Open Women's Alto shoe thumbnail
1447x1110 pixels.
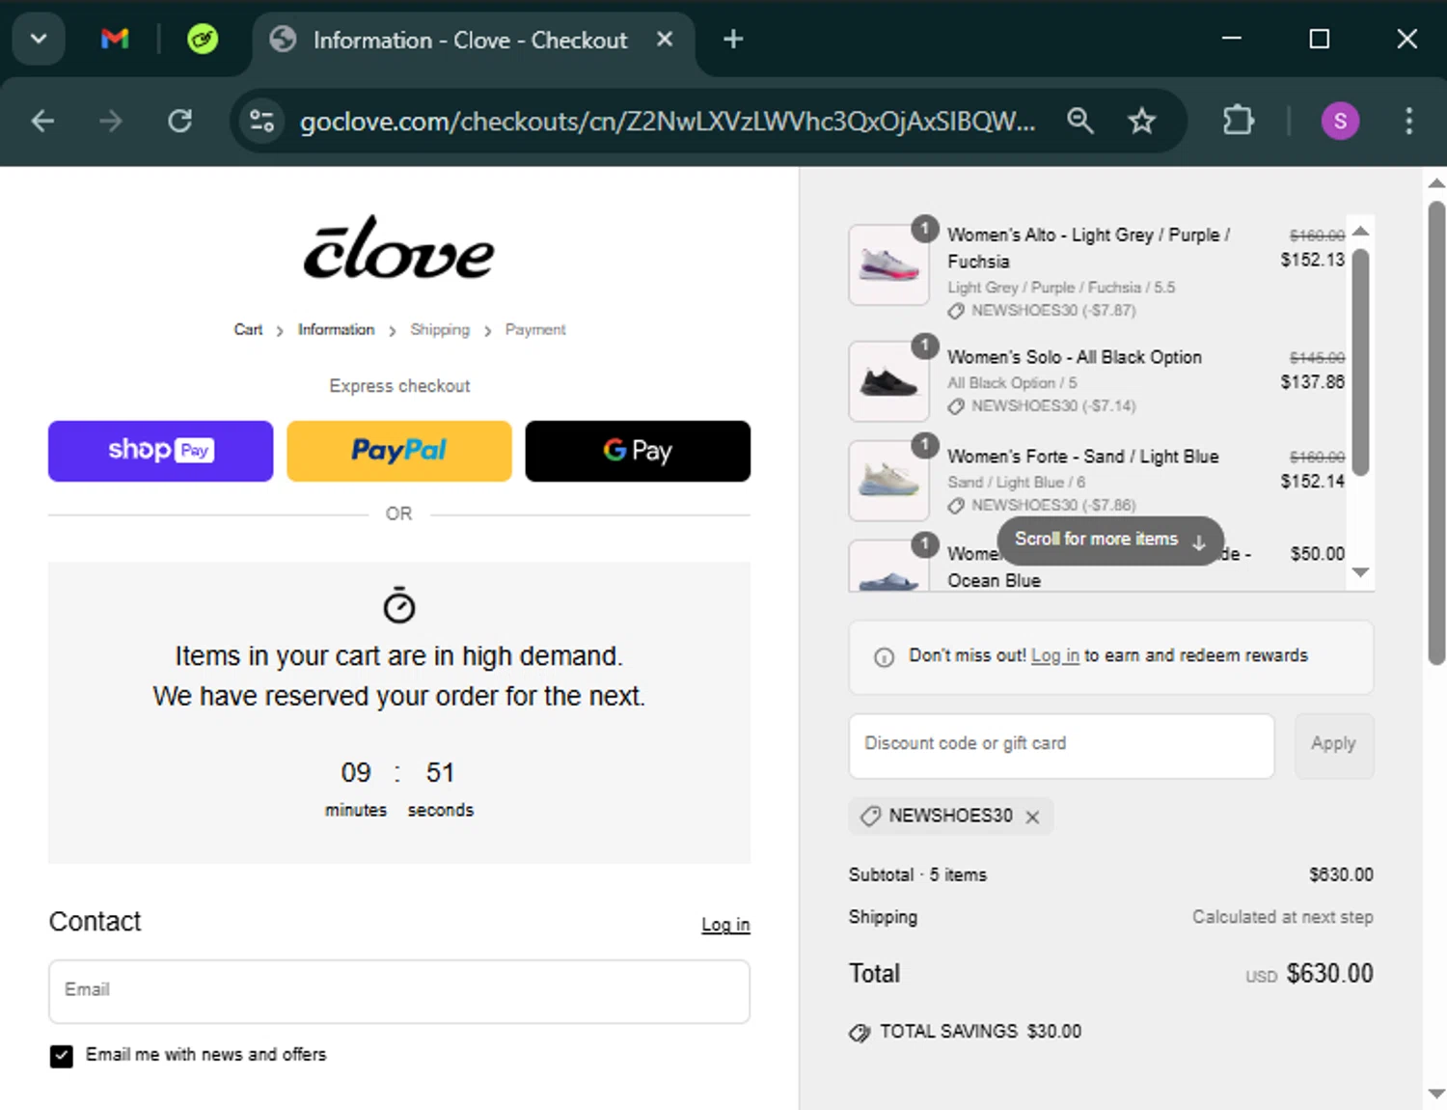point(888,264)
